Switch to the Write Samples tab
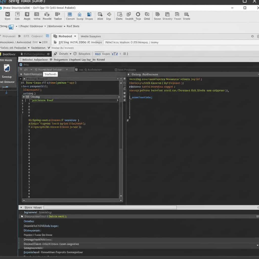The image size is (259, 259). pyautogui.click(x=91, y=36)
